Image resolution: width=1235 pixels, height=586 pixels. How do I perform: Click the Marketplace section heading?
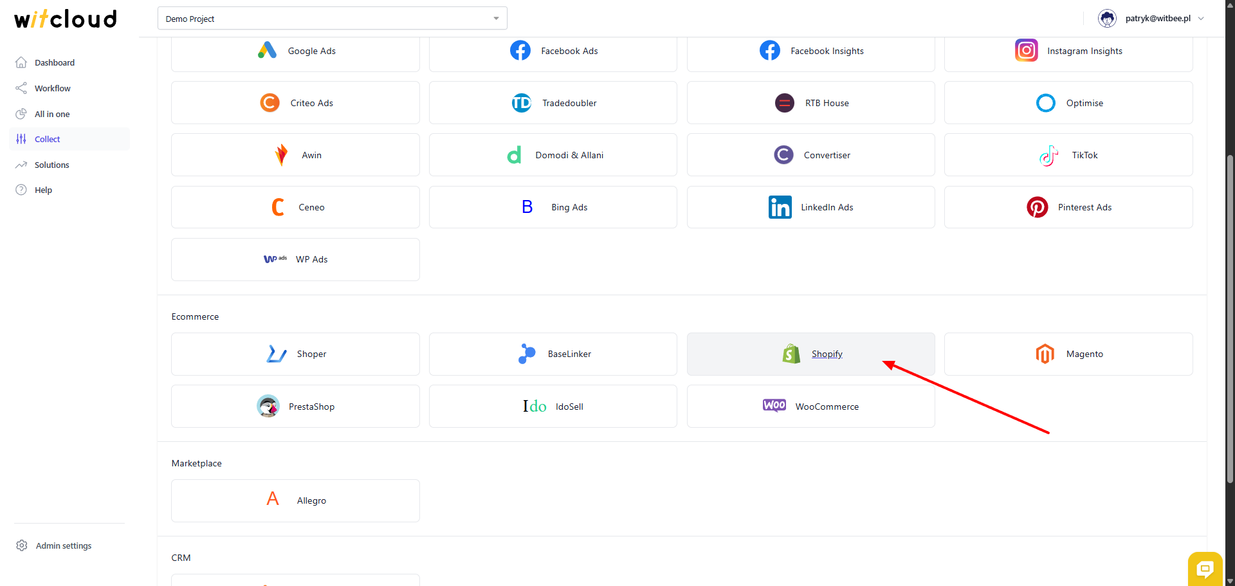click(x=196, y=463)
